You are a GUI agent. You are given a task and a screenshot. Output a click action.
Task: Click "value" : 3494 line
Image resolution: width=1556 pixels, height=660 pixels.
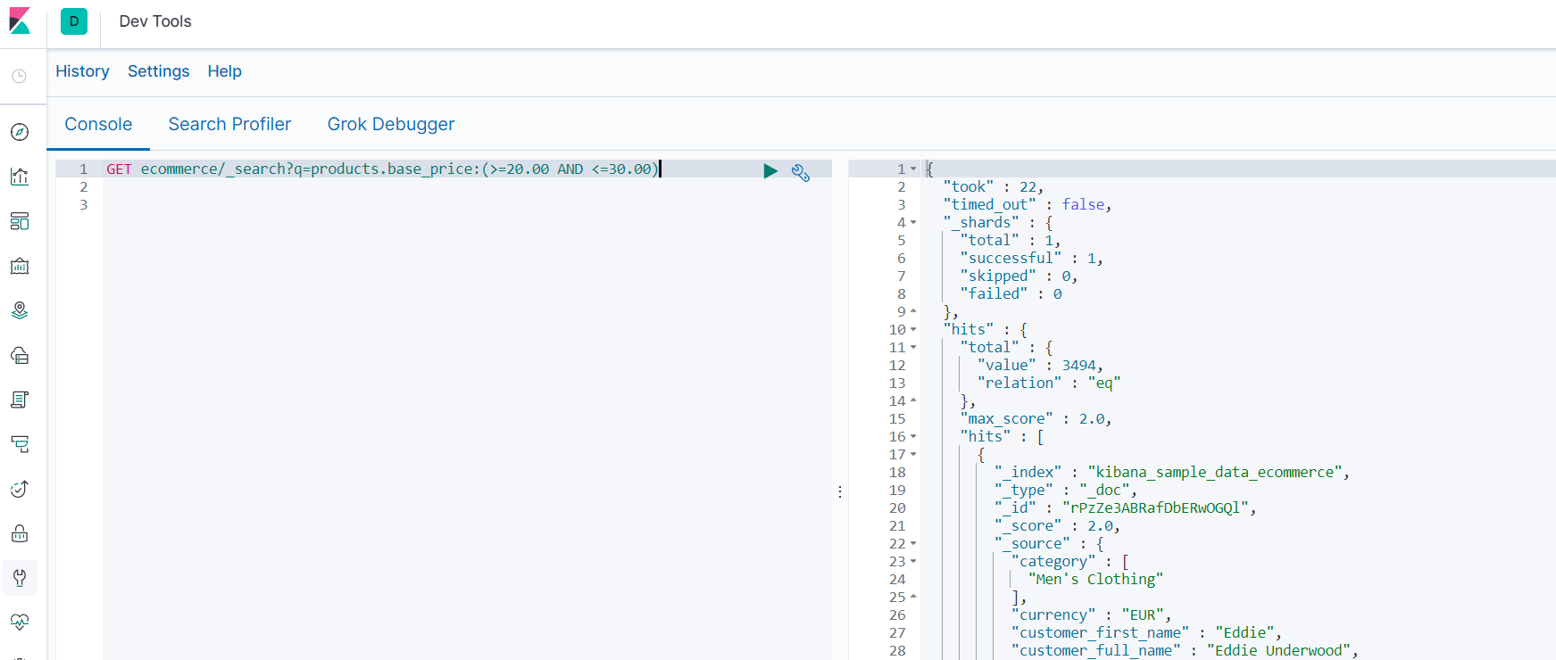1041,365
